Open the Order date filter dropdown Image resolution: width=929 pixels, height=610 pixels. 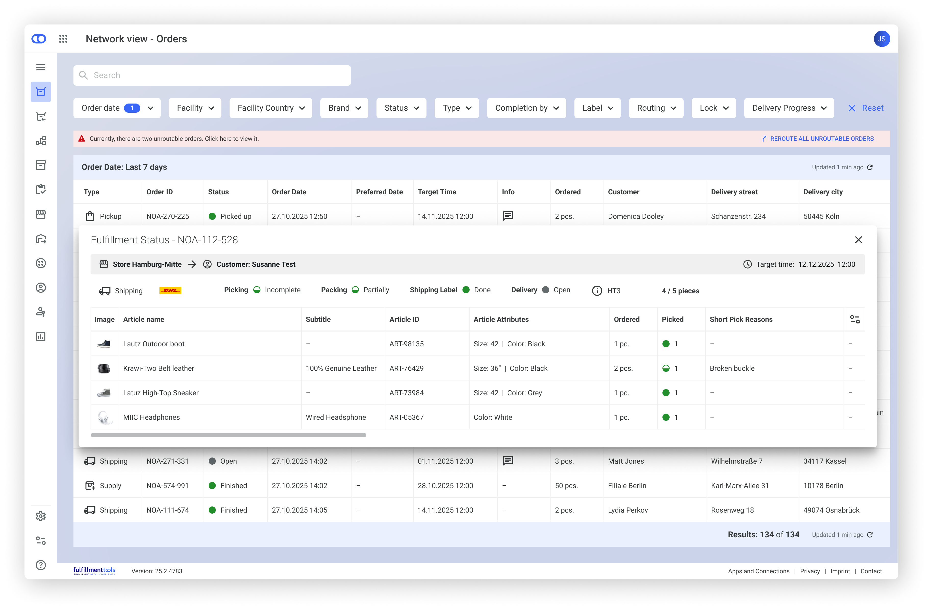117,108
